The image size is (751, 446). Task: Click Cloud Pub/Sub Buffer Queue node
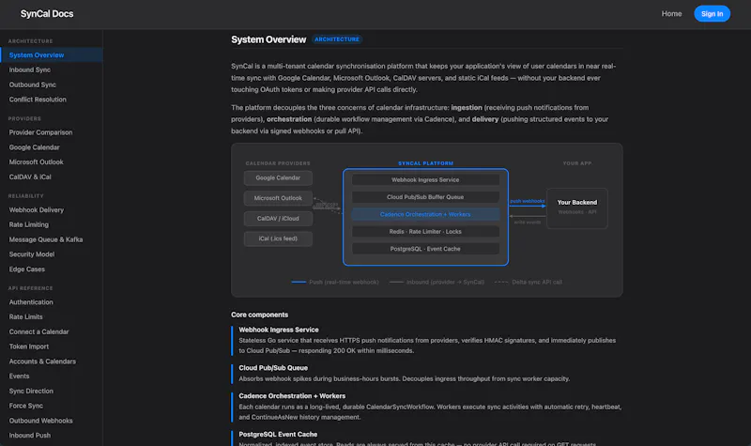click(425, 197)
